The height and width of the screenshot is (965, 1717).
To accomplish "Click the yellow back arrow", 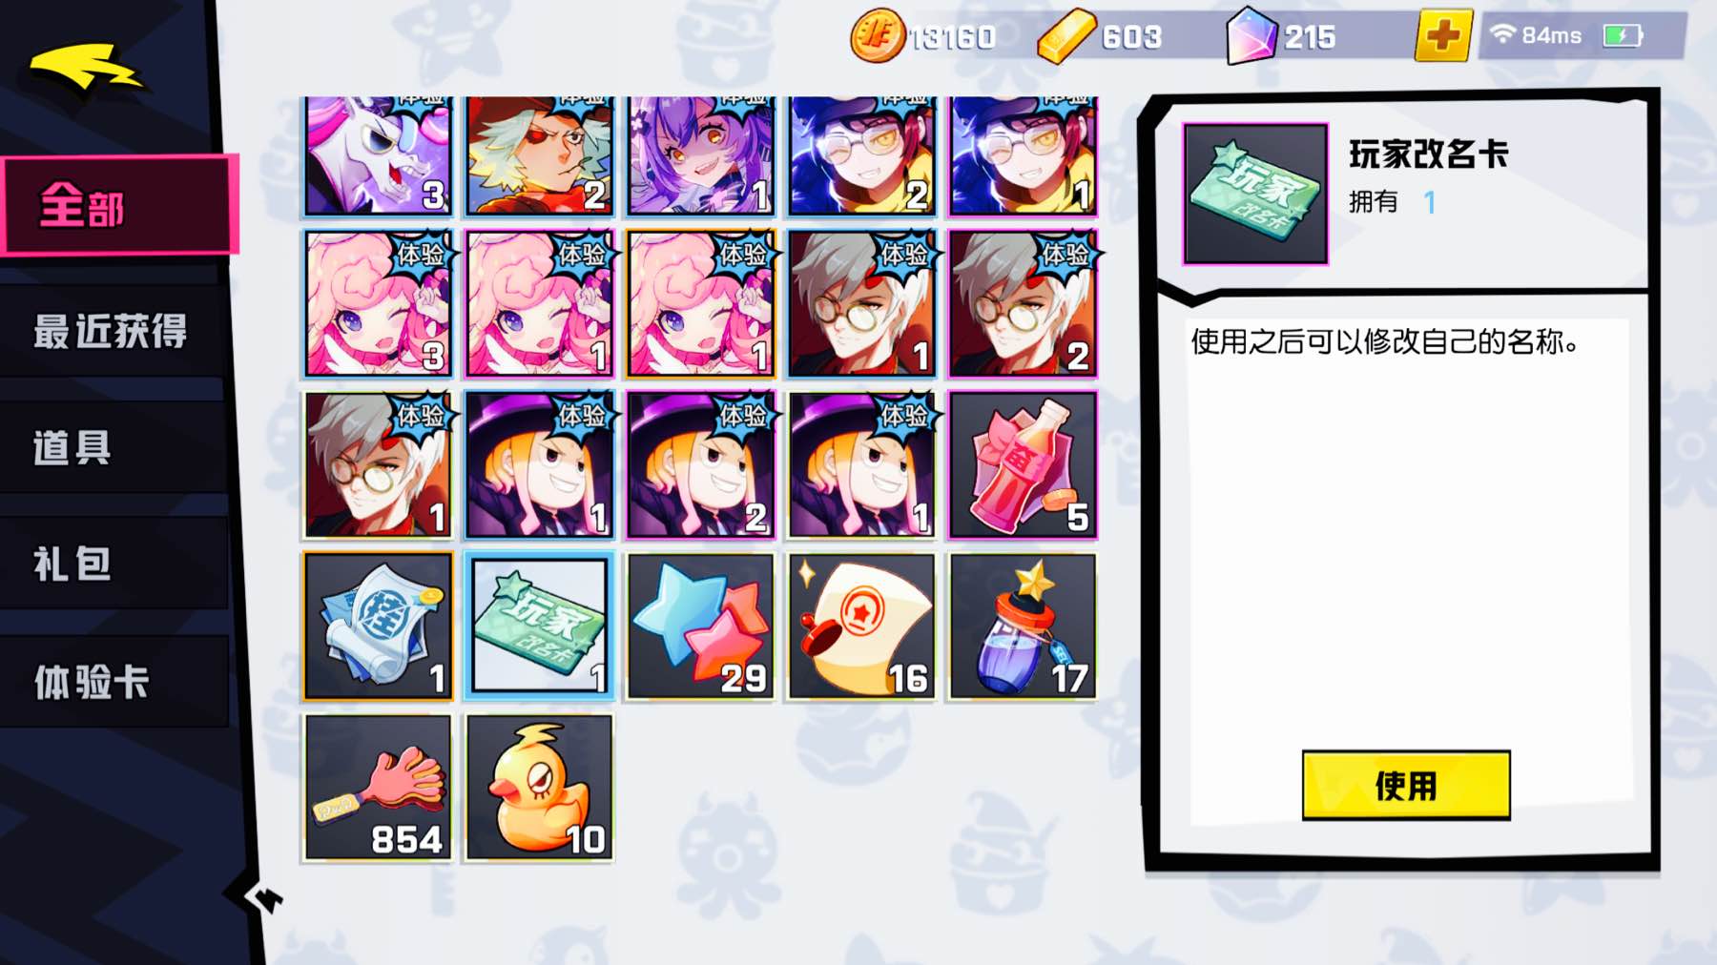I will point(85,67).
